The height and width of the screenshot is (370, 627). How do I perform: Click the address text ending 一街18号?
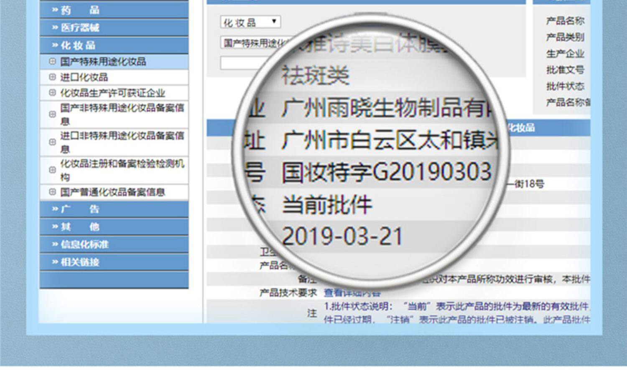point(526,184)
